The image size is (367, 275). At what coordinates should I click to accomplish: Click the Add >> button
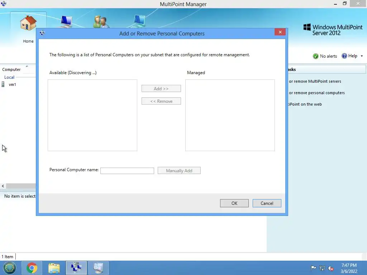(161, 89)
